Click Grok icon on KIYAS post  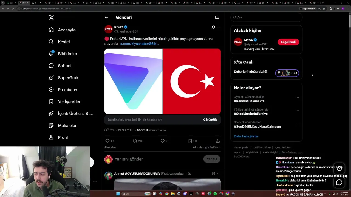click(213, 27)
